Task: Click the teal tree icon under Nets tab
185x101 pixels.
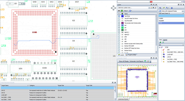Action: tap(163, 42)
